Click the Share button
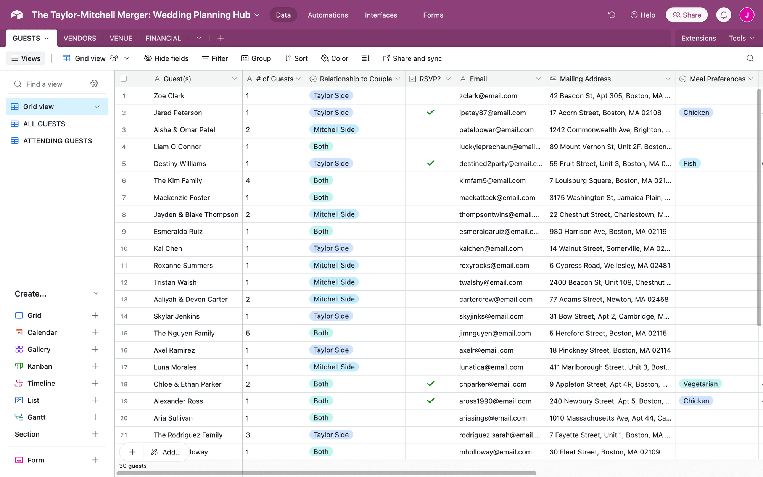This screenshot has width=763, height=477. pos(686,15)
